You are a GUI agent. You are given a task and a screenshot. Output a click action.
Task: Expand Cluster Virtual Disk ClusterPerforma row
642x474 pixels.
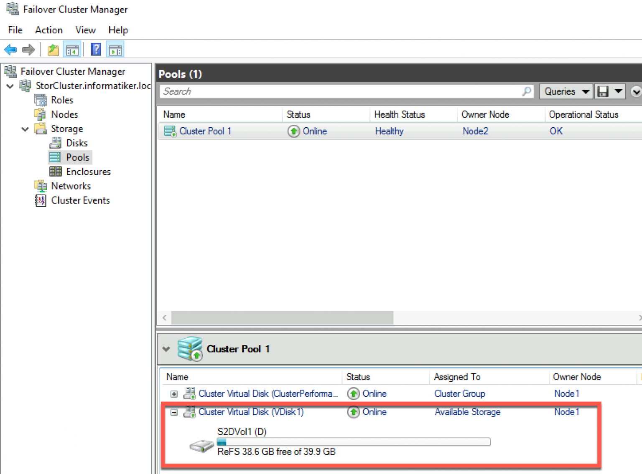click(x=174, y=393)
